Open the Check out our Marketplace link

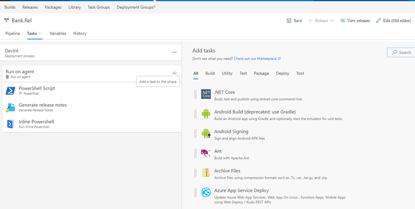(256, 58)
